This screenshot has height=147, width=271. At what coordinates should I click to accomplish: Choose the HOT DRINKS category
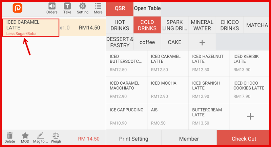click(120, 25)
